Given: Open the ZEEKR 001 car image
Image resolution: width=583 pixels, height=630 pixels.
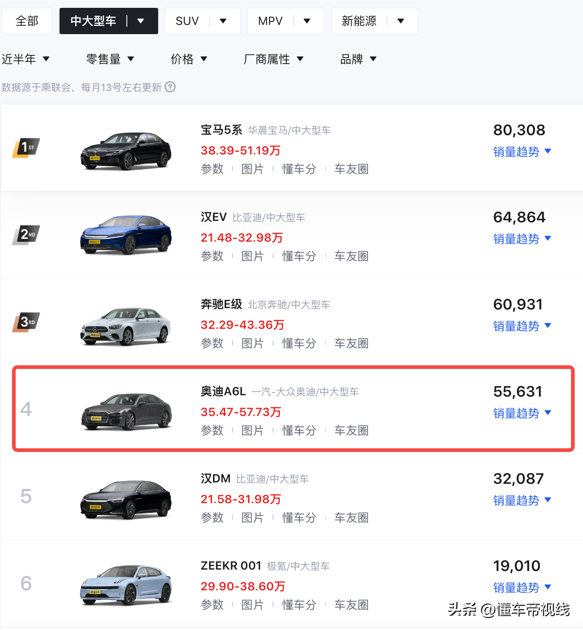Looking at the screenshot, I should (x=126, y=584).
